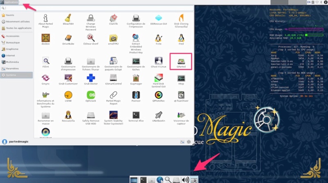
Task: Launch DriveNuke utility
Action: tap(68, 39)
